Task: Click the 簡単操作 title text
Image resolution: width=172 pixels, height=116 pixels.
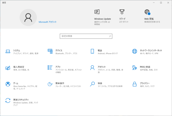Action: point(60,83)
